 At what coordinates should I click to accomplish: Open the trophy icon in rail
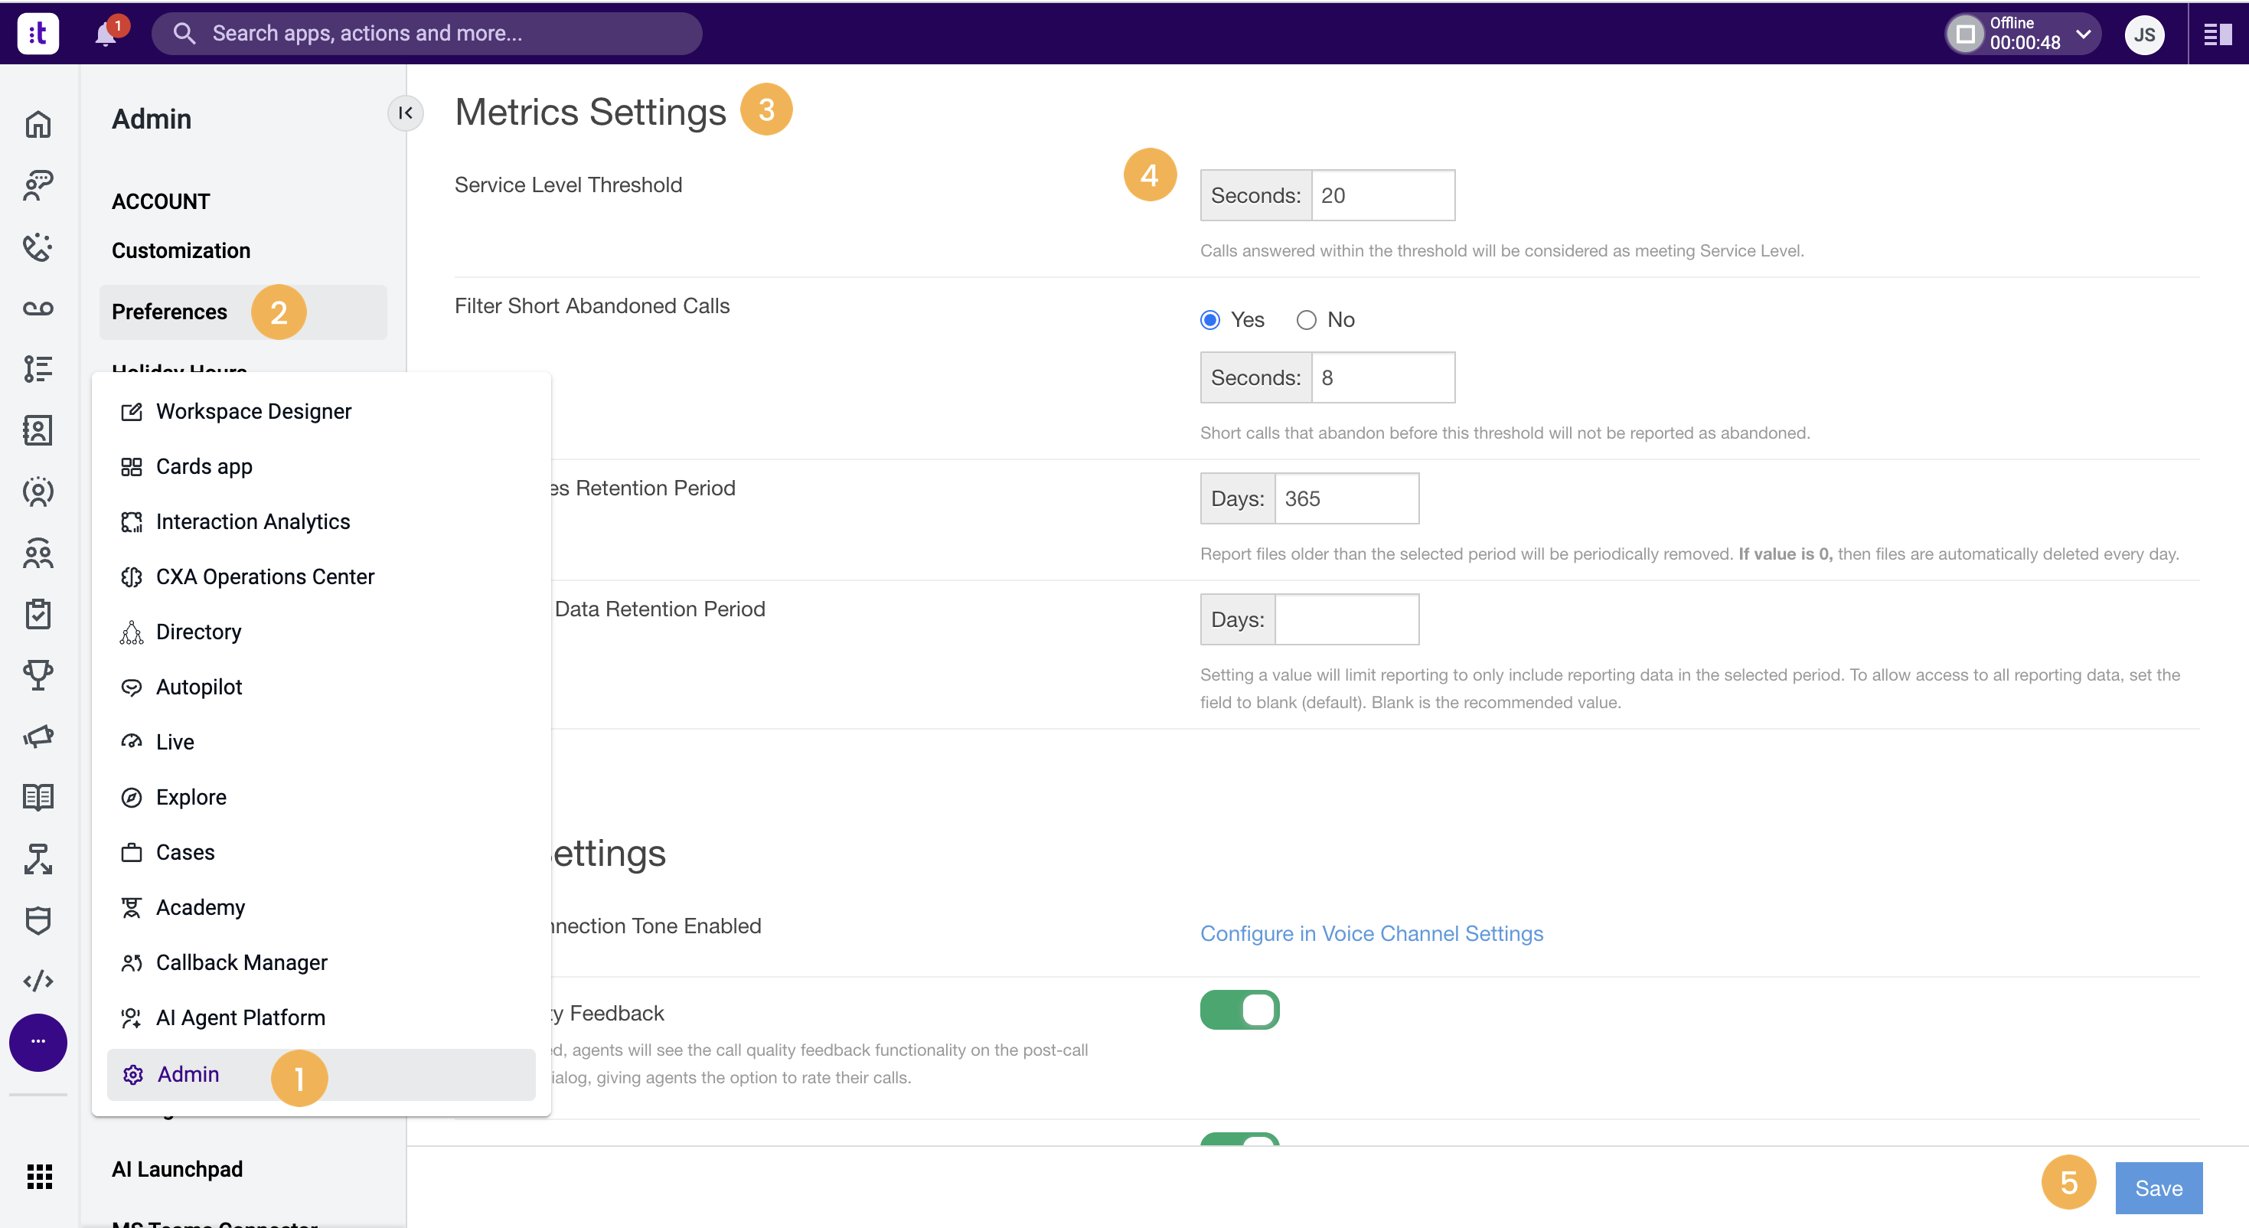[x=38, y=674]
